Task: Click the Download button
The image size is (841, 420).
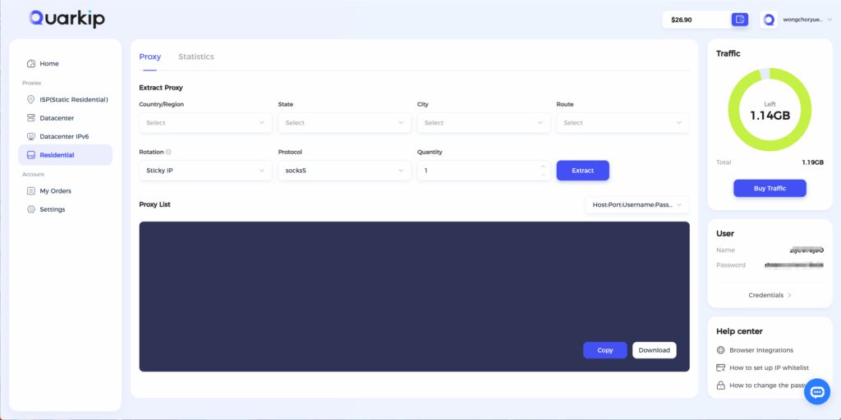Action: tap(655, 349)
